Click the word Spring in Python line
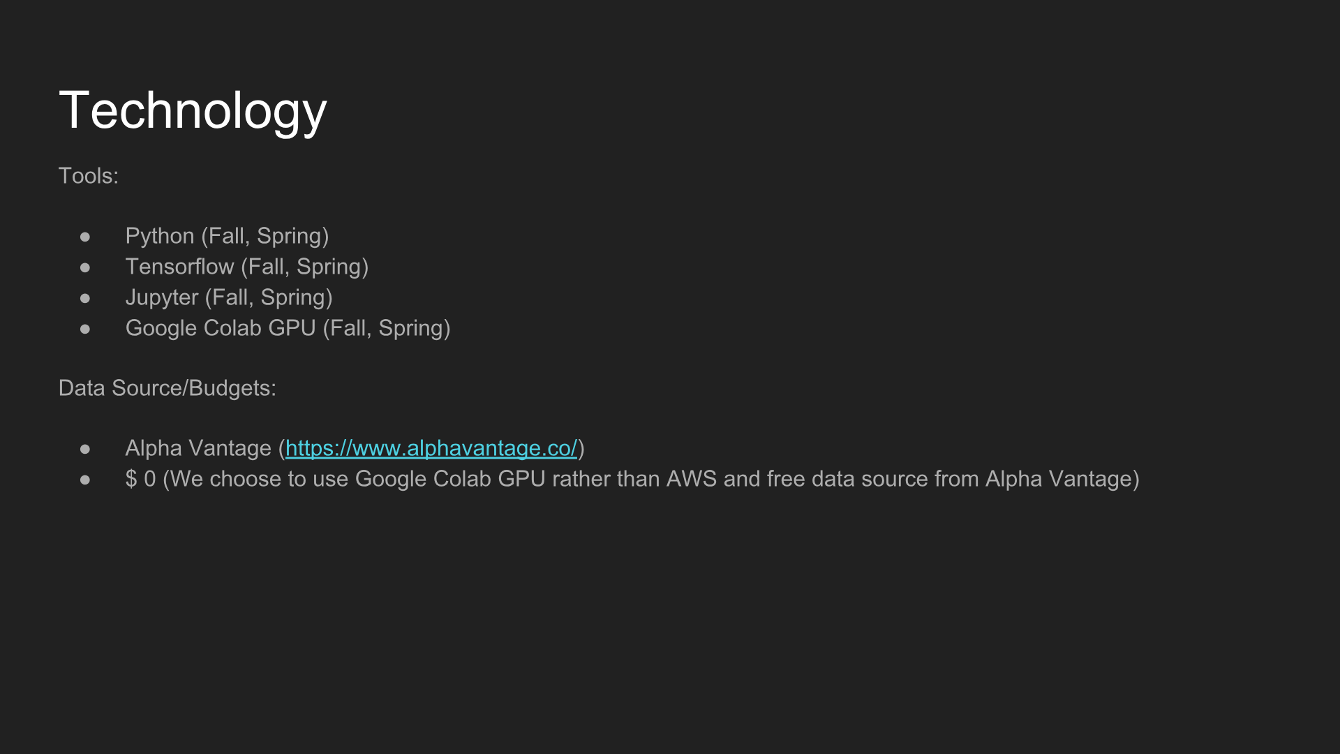1340x754 pixels. click(289, 237)
